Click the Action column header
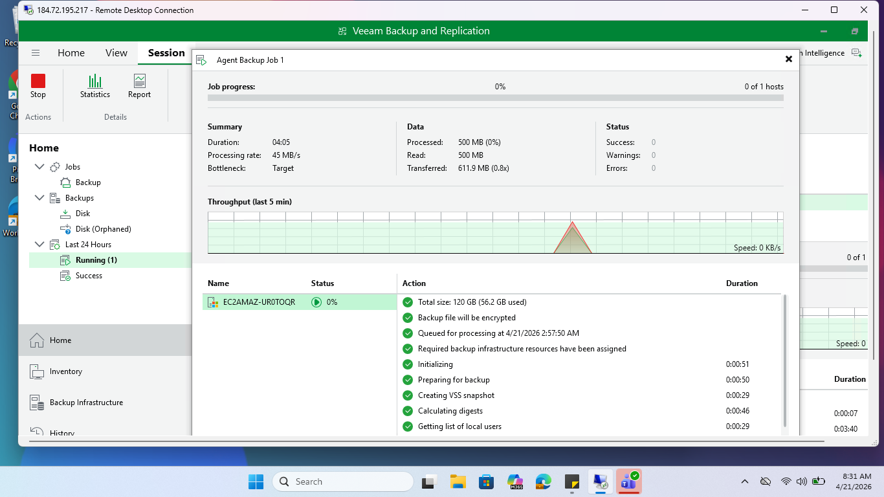This screenshot has width=884, height=497. tap(414, 283)
